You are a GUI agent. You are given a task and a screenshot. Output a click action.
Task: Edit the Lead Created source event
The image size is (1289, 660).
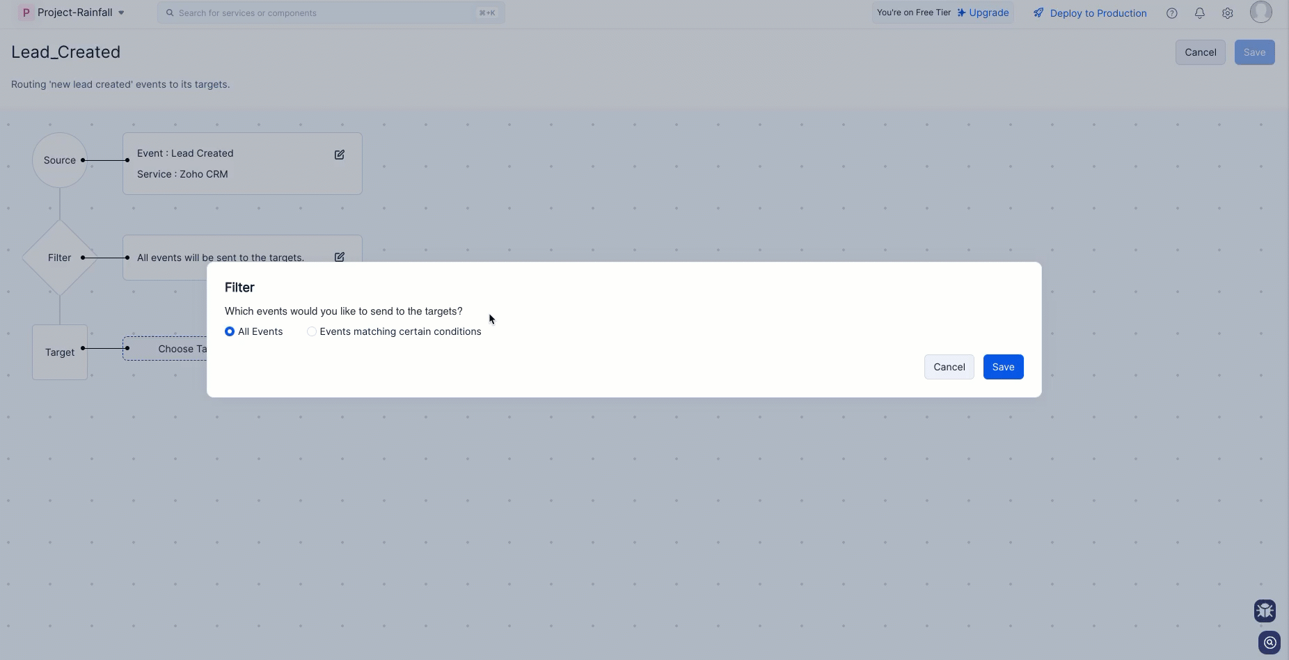[x=339, y=155]
